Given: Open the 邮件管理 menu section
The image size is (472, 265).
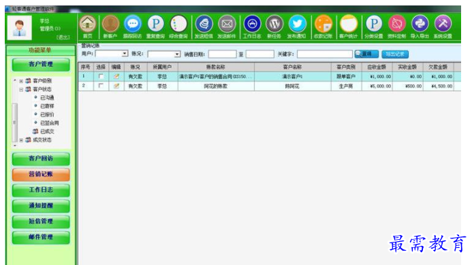Looking at the screenshot, I should tap(41, 237).
